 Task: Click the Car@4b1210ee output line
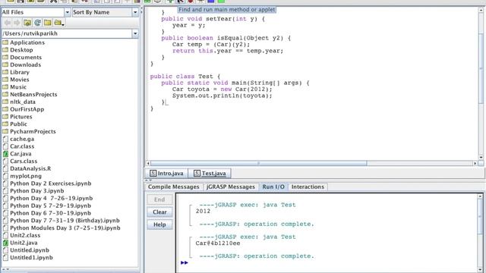click(x=218, y=243)
